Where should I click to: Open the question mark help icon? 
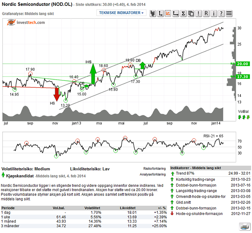221,13
